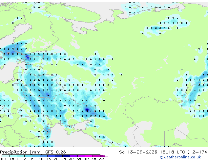
Task: Pick the 0.1–0.5 mm legend swatch
Action: click(x=6, y=156)
